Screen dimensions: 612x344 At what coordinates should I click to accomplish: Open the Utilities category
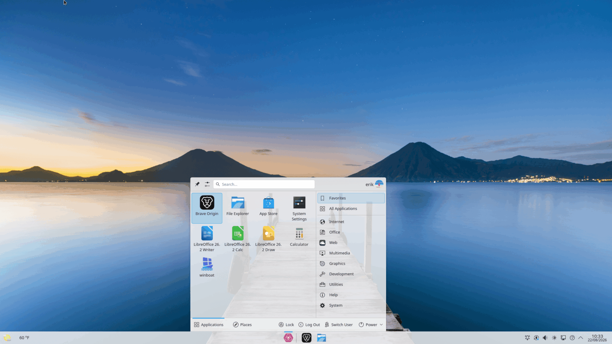point(351,284)
